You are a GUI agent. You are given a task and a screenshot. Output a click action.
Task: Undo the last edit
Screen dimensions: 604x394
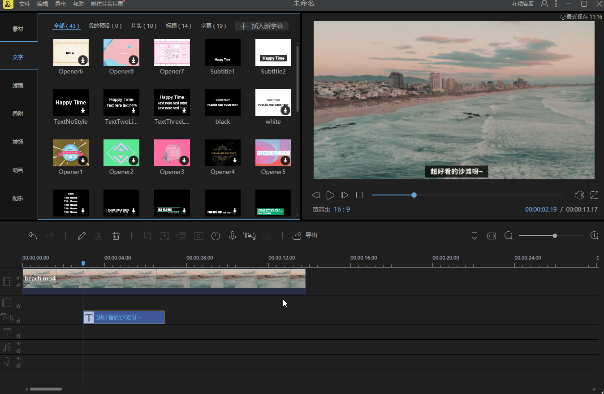[33, 236]
